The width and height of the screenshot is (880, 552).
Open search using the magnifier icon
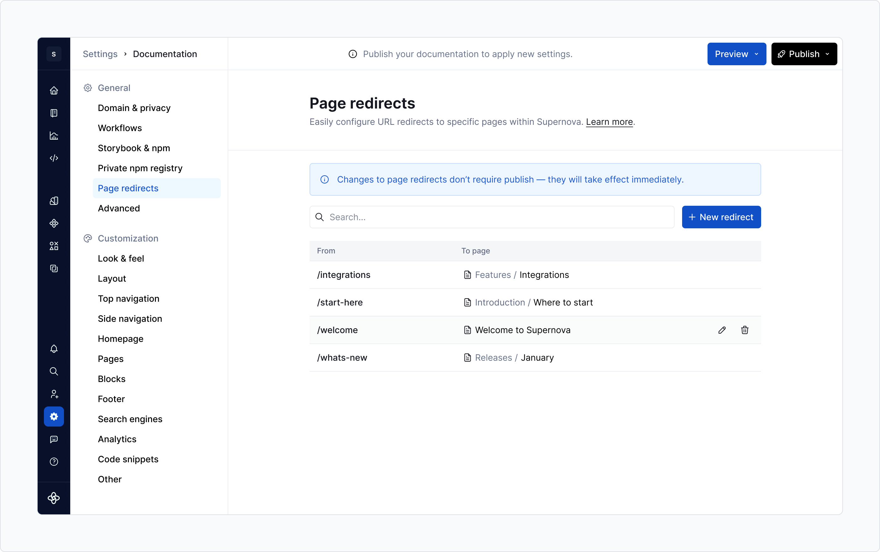pyautogui.click(x=54, y=371)
